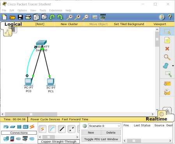The width and height of the screenshot is (175, 144).
Task: Pick the Console cable connection
Action: coord(52,129)
